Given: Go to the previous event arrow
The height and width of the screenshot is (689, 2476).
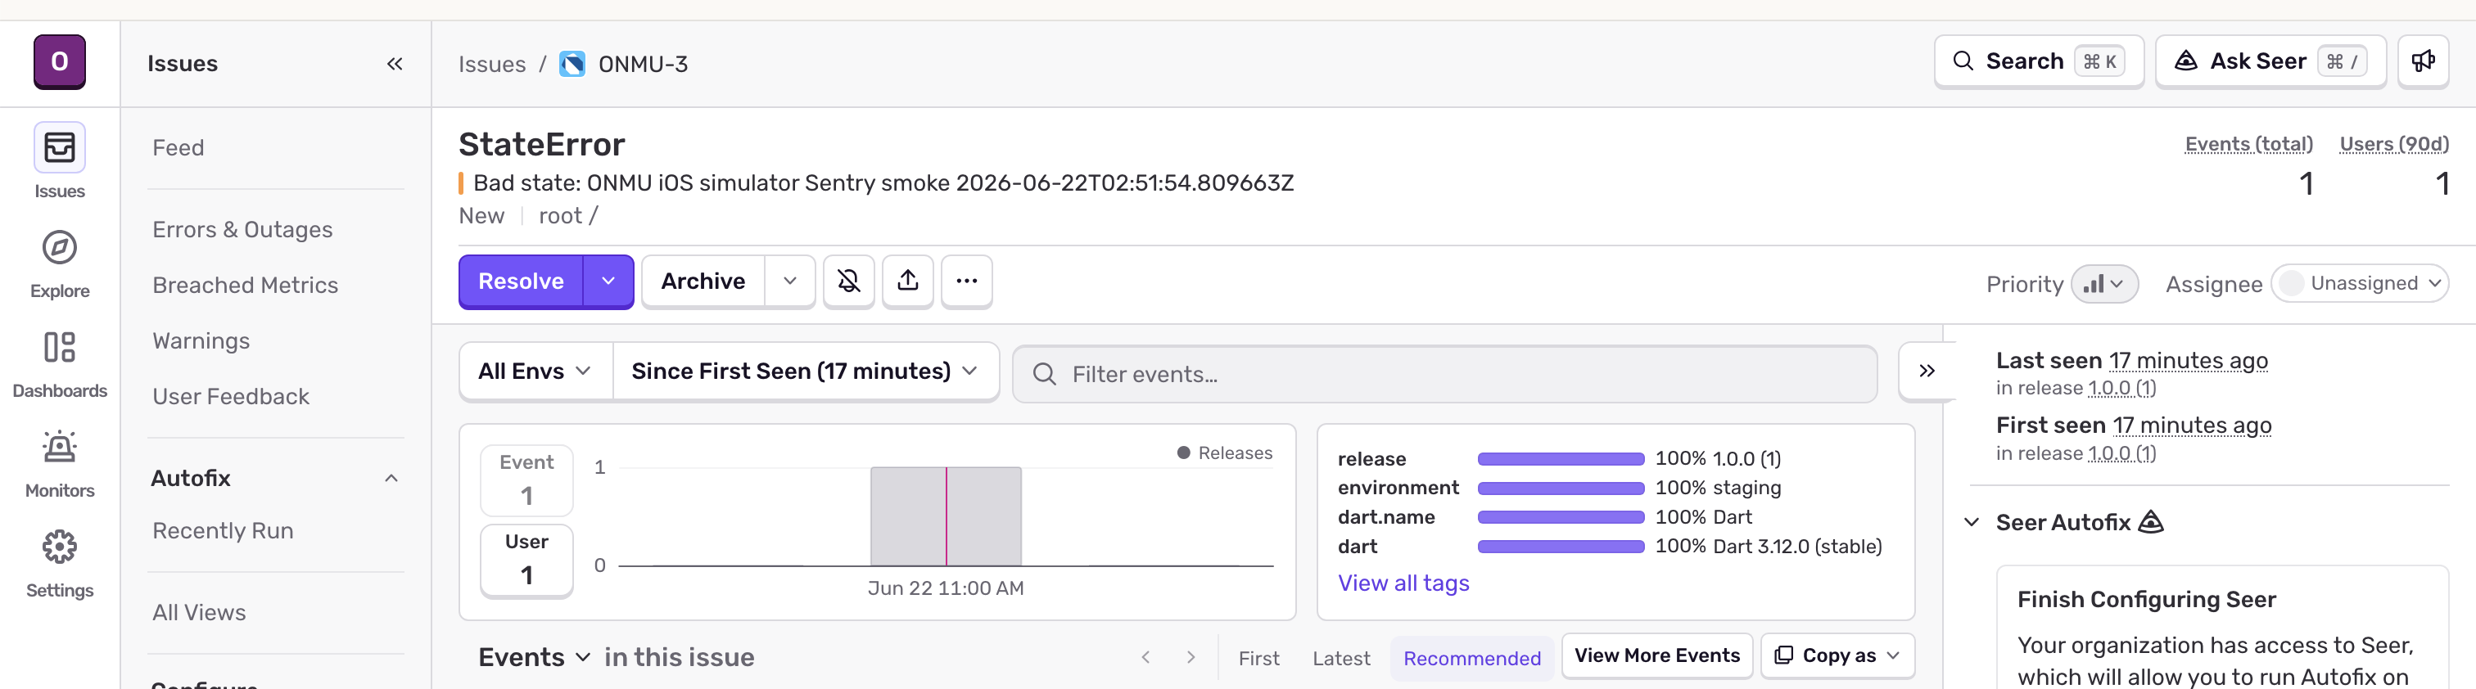Looking at the screenshot, I should (1145, 657).
